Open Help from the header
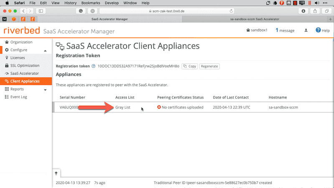Screen dimensions: 334x188 [323, 30]
